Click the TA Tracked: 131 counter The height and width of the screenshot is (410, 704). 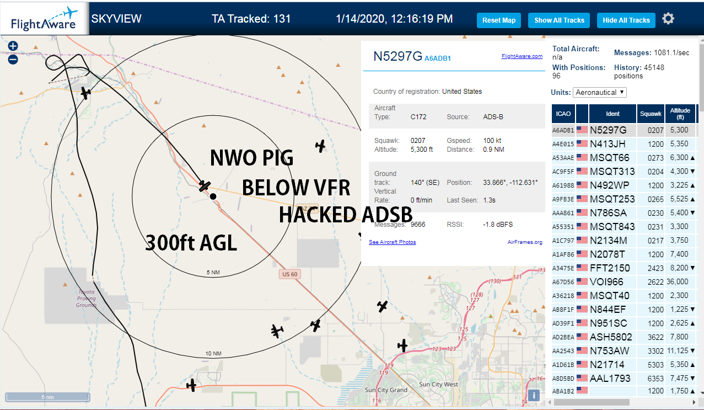251,19
